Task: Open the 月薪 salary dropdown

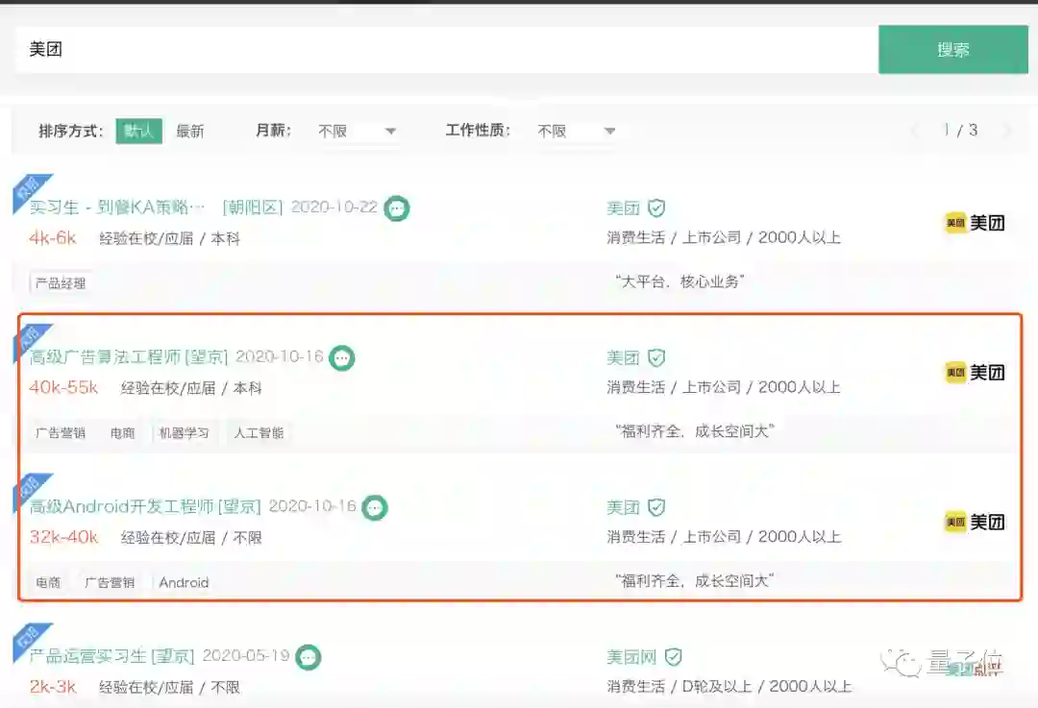Action: click(357, 131)
